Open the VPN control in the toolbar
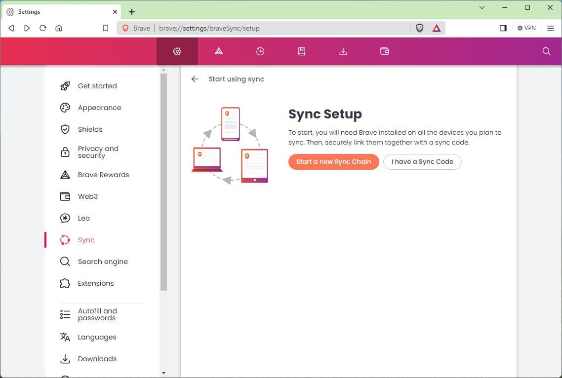The height and width of the screenshot is (378, 562). [x=526, y=28]
